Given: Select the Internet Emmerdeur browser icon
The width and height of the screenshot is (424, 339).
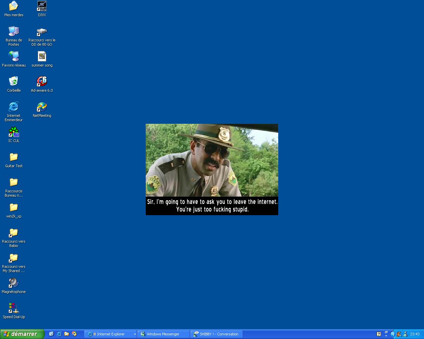Looking at the screenshot, I should coord(14,107).
